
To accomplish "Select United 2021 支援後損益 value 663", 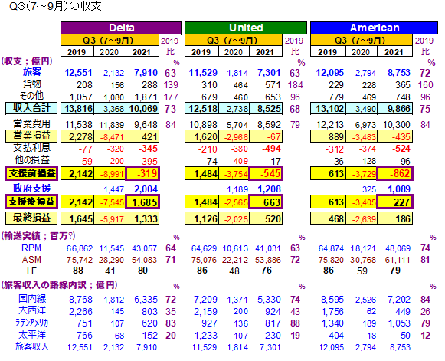I will click(266, 202).
